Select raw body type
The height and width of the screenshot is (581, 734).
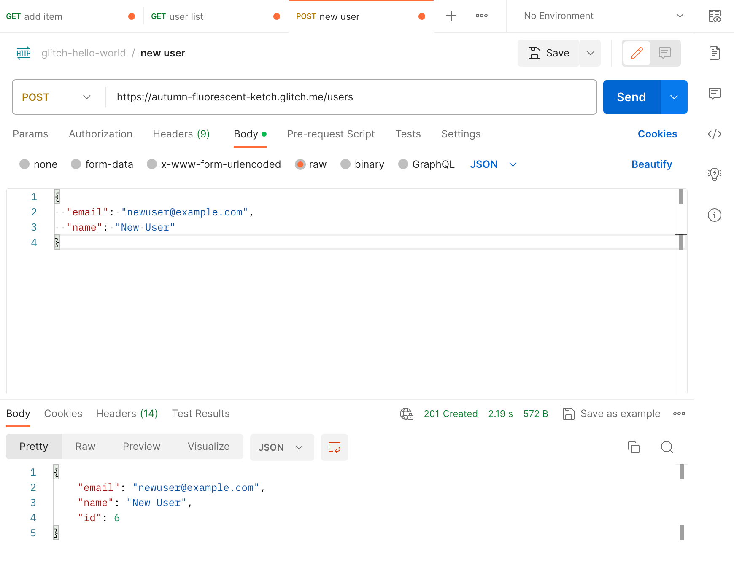coord(311,164)
